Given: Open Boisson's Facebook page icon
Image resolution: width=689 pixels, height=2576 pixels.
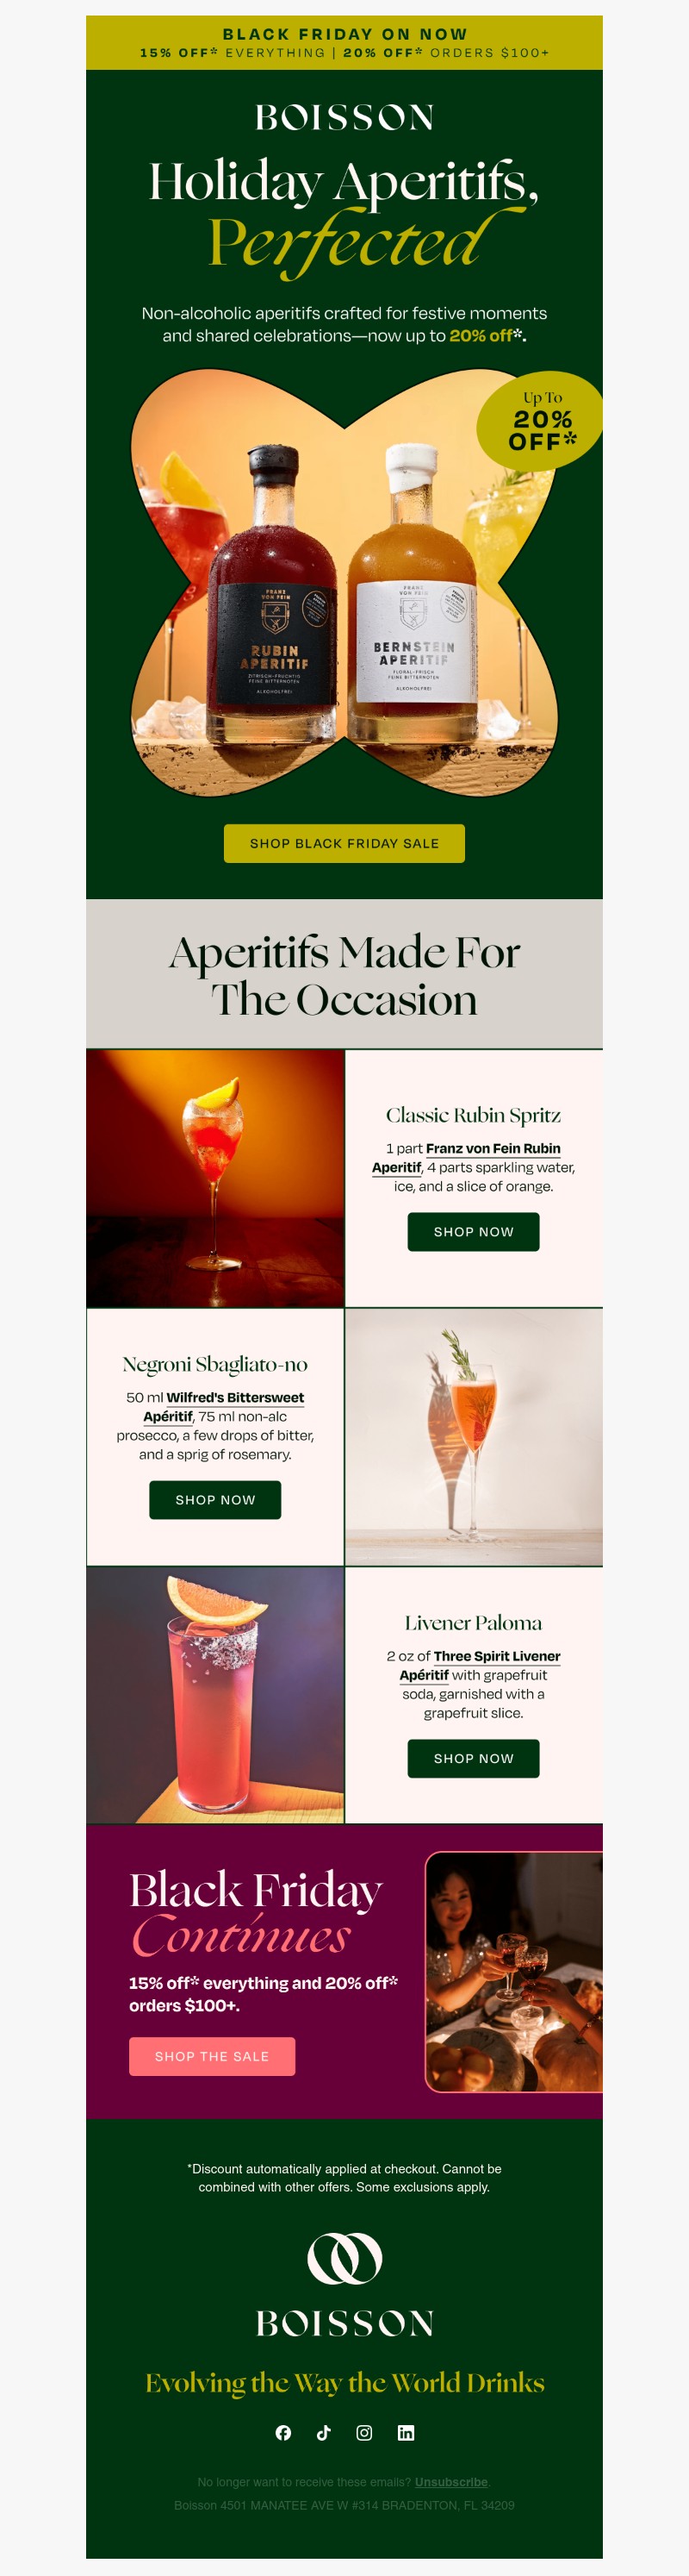Looking at the screenshot, I should click(283, 2433).
